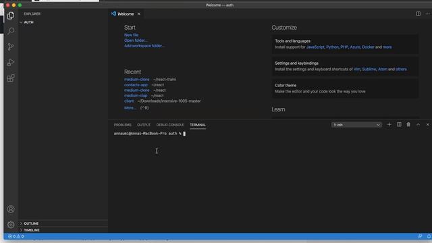The width and height of the screenshot is (432, 243).
Task: Kill the terminal with trash icon
Action: tap(408, 124)
